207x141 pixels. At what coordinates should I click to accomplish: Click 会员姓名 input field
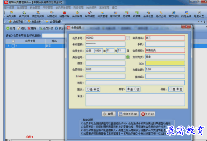pos(165,38)
